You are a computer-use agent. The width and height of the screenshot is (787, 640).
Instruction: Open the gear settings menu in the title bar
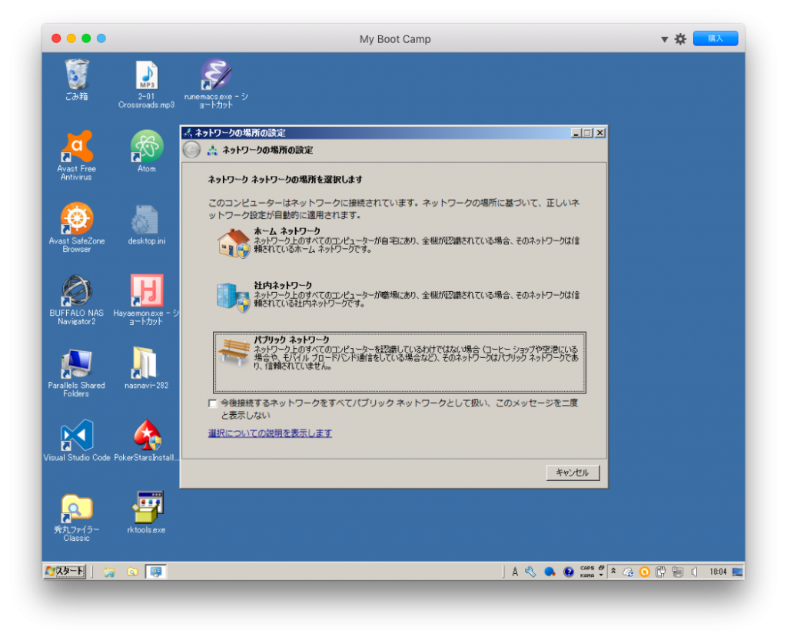[x=680, y=38]
